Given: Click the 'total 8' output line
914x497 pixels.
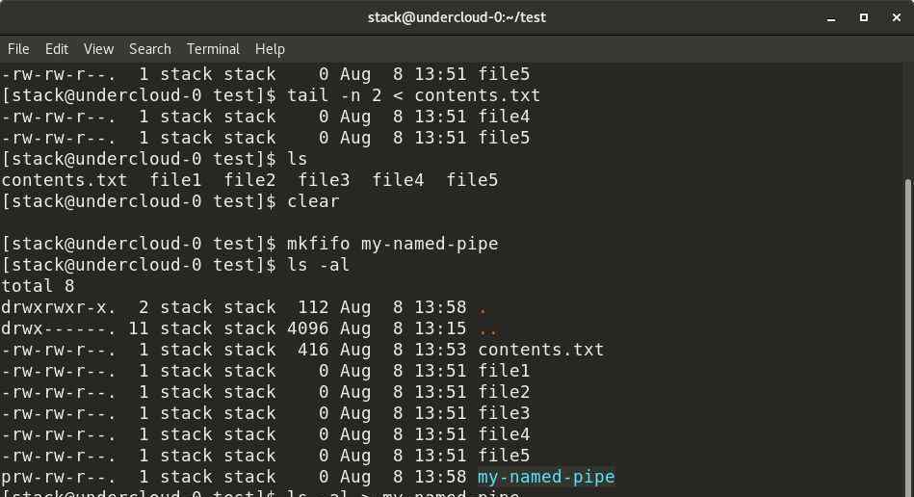Looking at the screenshot, I should coord(38,286).
